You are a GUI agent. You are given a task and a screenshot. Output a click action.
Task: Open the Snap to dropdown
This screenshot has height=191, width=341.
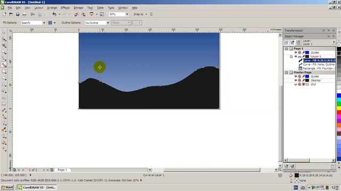147,14
